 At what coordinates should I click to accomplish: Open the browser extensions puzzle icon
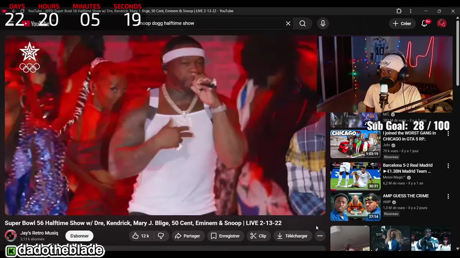click(x=399, y=11)
